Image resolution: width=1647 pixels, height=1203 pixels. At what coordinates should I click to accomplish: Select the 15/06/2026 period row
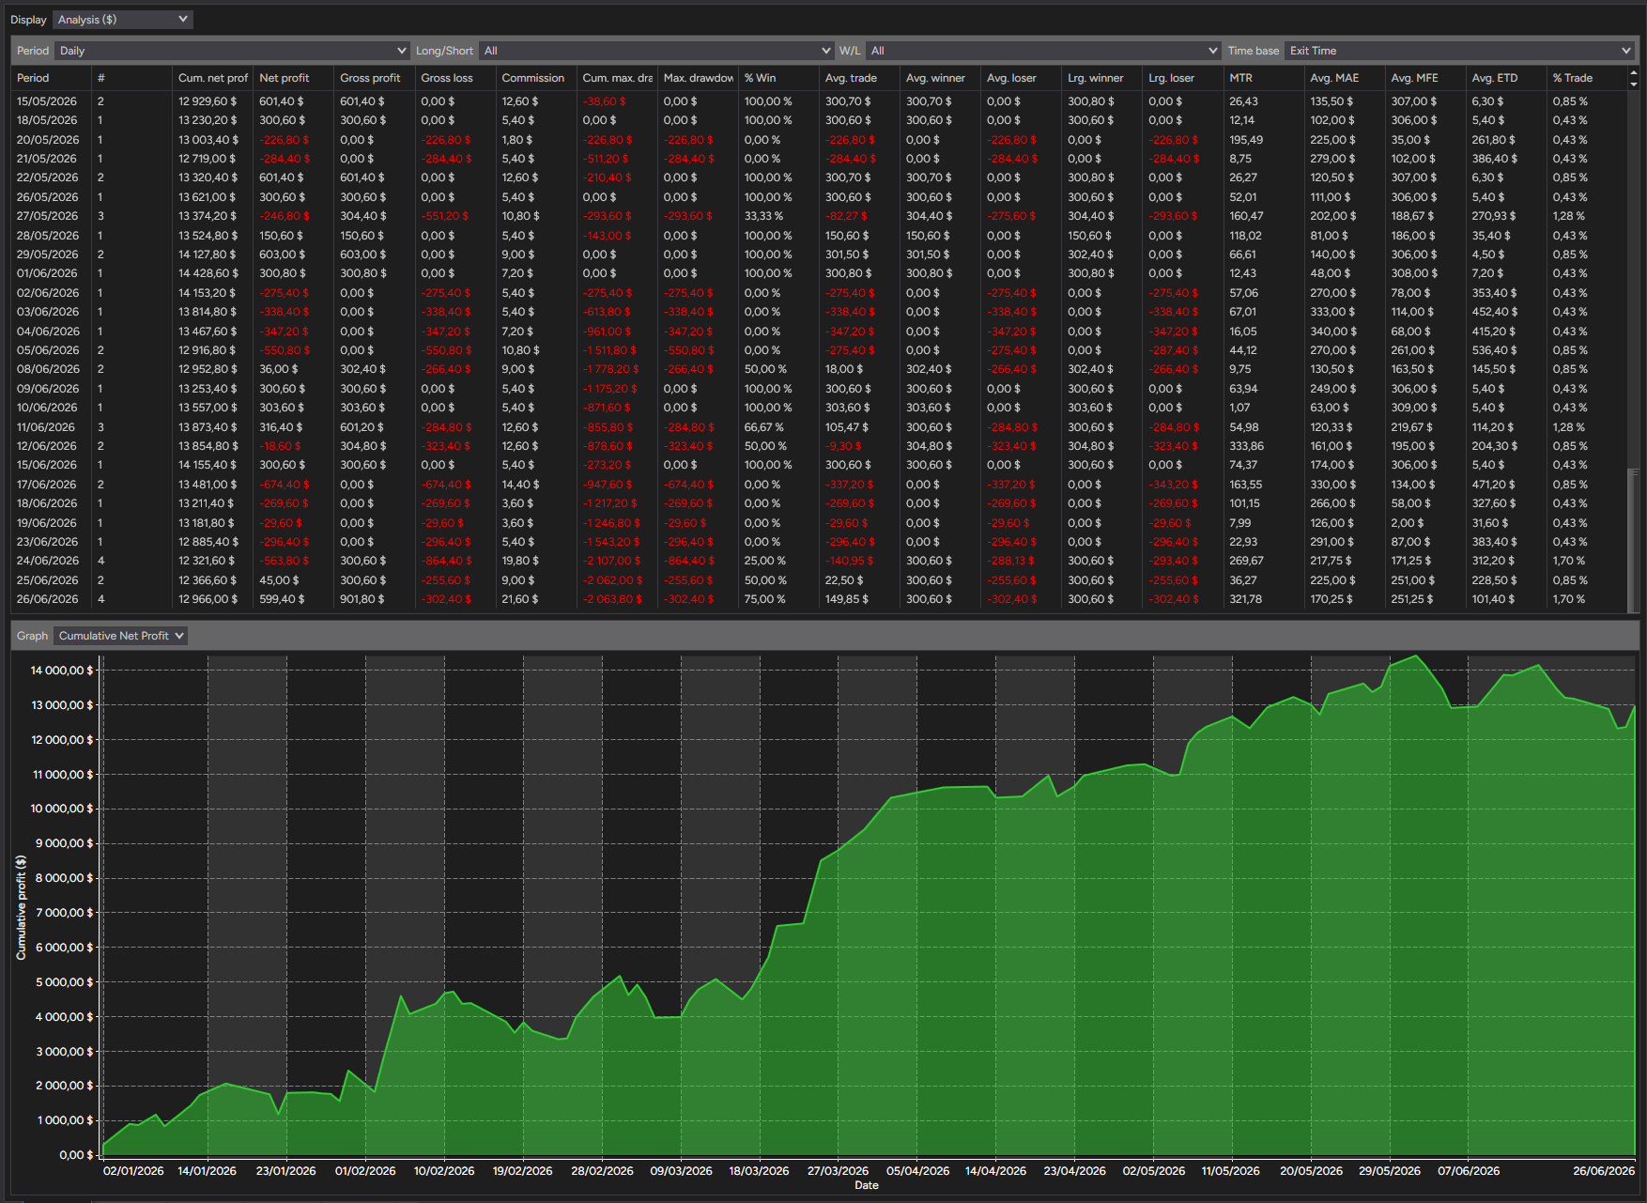[819, 465]
